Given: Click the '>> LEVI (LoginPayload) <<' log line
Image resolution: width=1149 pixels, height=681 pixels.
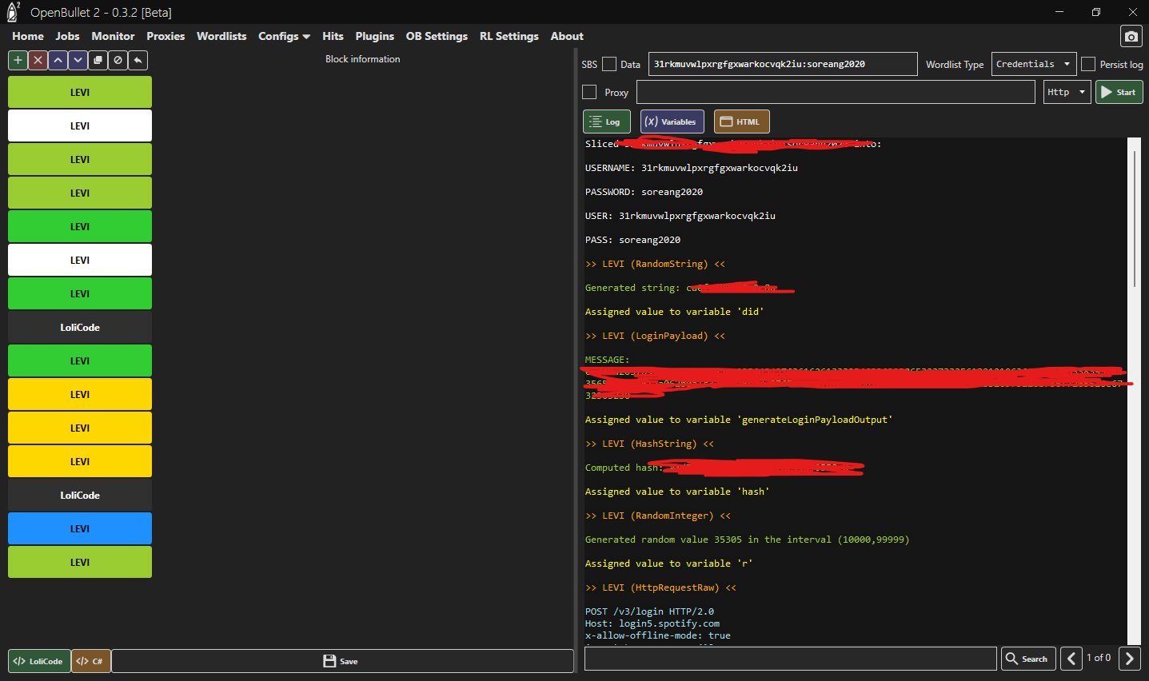Looking at the screenshot, I should pyautogui.click(x=655, y=336).
